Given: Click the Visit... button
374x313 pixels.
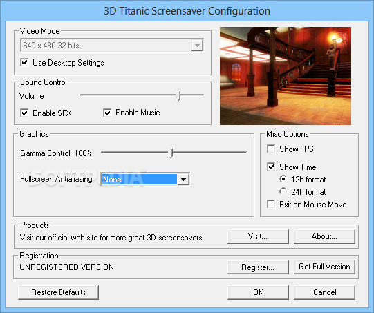Looking at the screenshot, I should [x=258, y=236].
